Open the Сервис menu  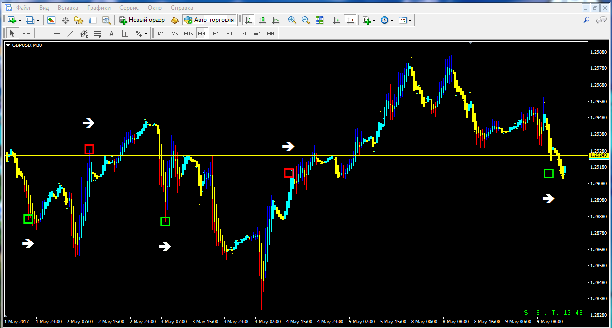(129, 8)
